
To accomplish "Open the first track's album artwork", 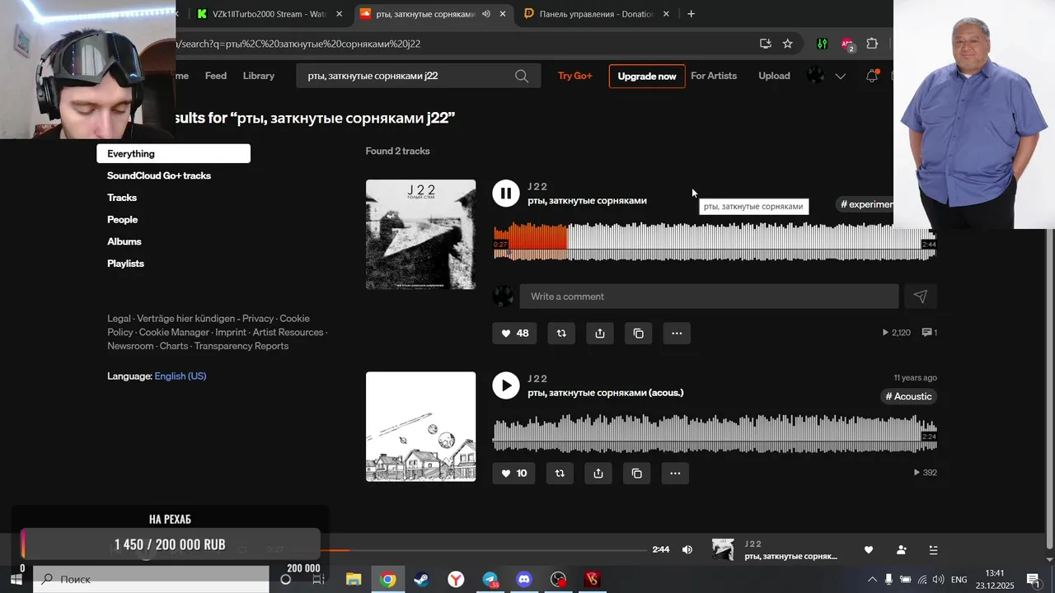I will (x=420, y=235).
